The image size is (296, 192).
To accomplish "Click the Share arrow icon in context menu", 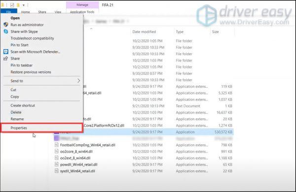I will click(x=6, y=59).
